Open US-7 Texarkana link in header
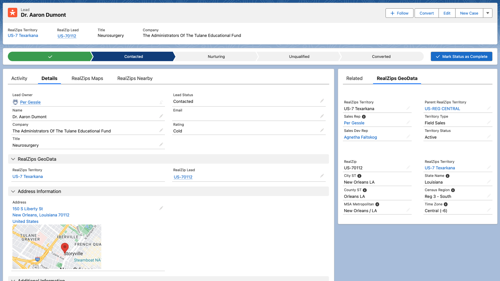Screen dimensions: 500x281 [x=23, y=35]
